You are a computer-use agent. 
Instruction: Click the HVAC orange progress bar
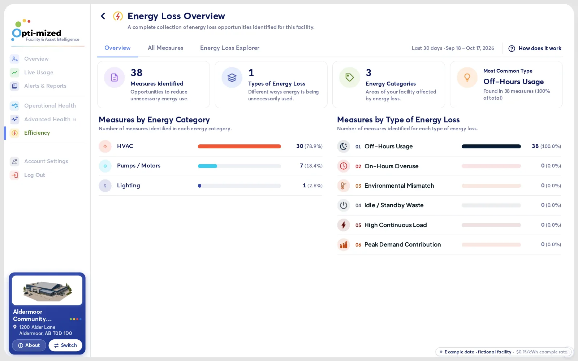point(240,147)
